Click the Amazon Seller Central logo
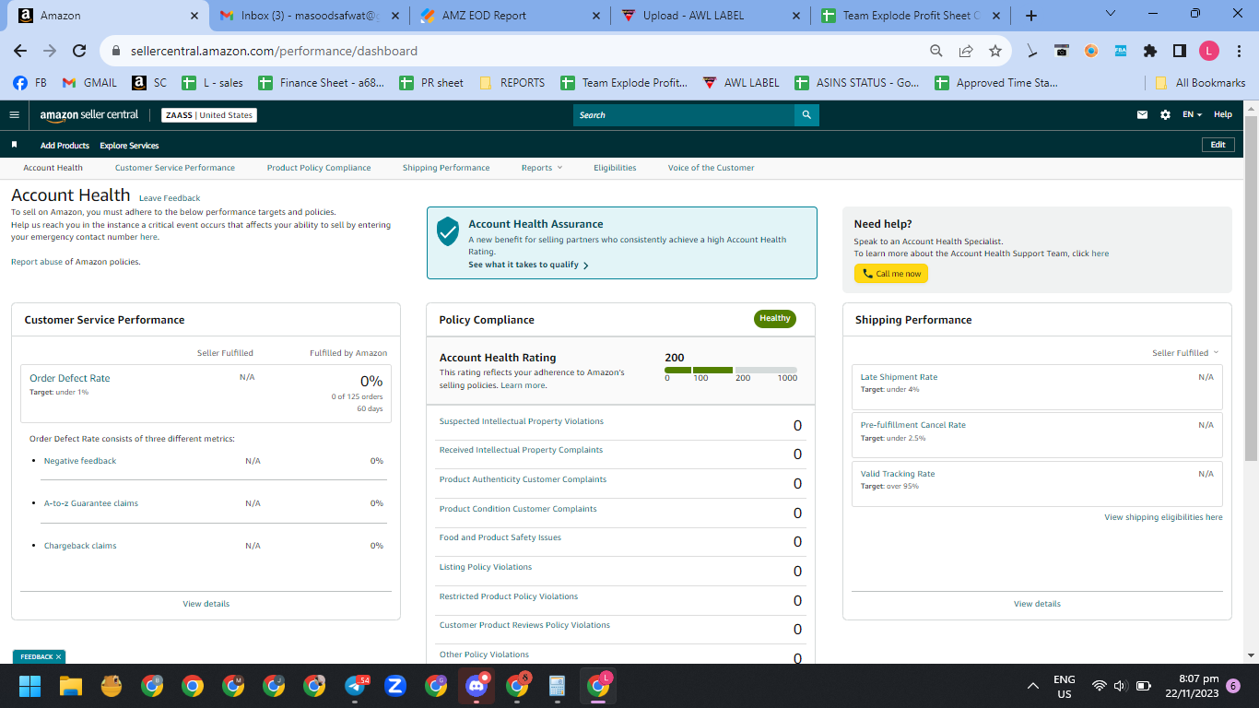 tap(89, 115)
